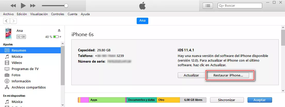Click the Capacidad 29,80 GB value
Viewport: 285px width, 107px height.
(104, 50)
